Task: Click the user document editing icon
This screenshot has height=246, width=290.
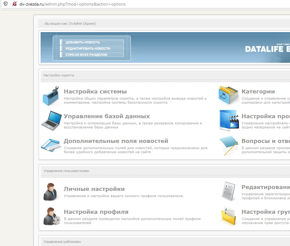Action: [x=229, y=191]
